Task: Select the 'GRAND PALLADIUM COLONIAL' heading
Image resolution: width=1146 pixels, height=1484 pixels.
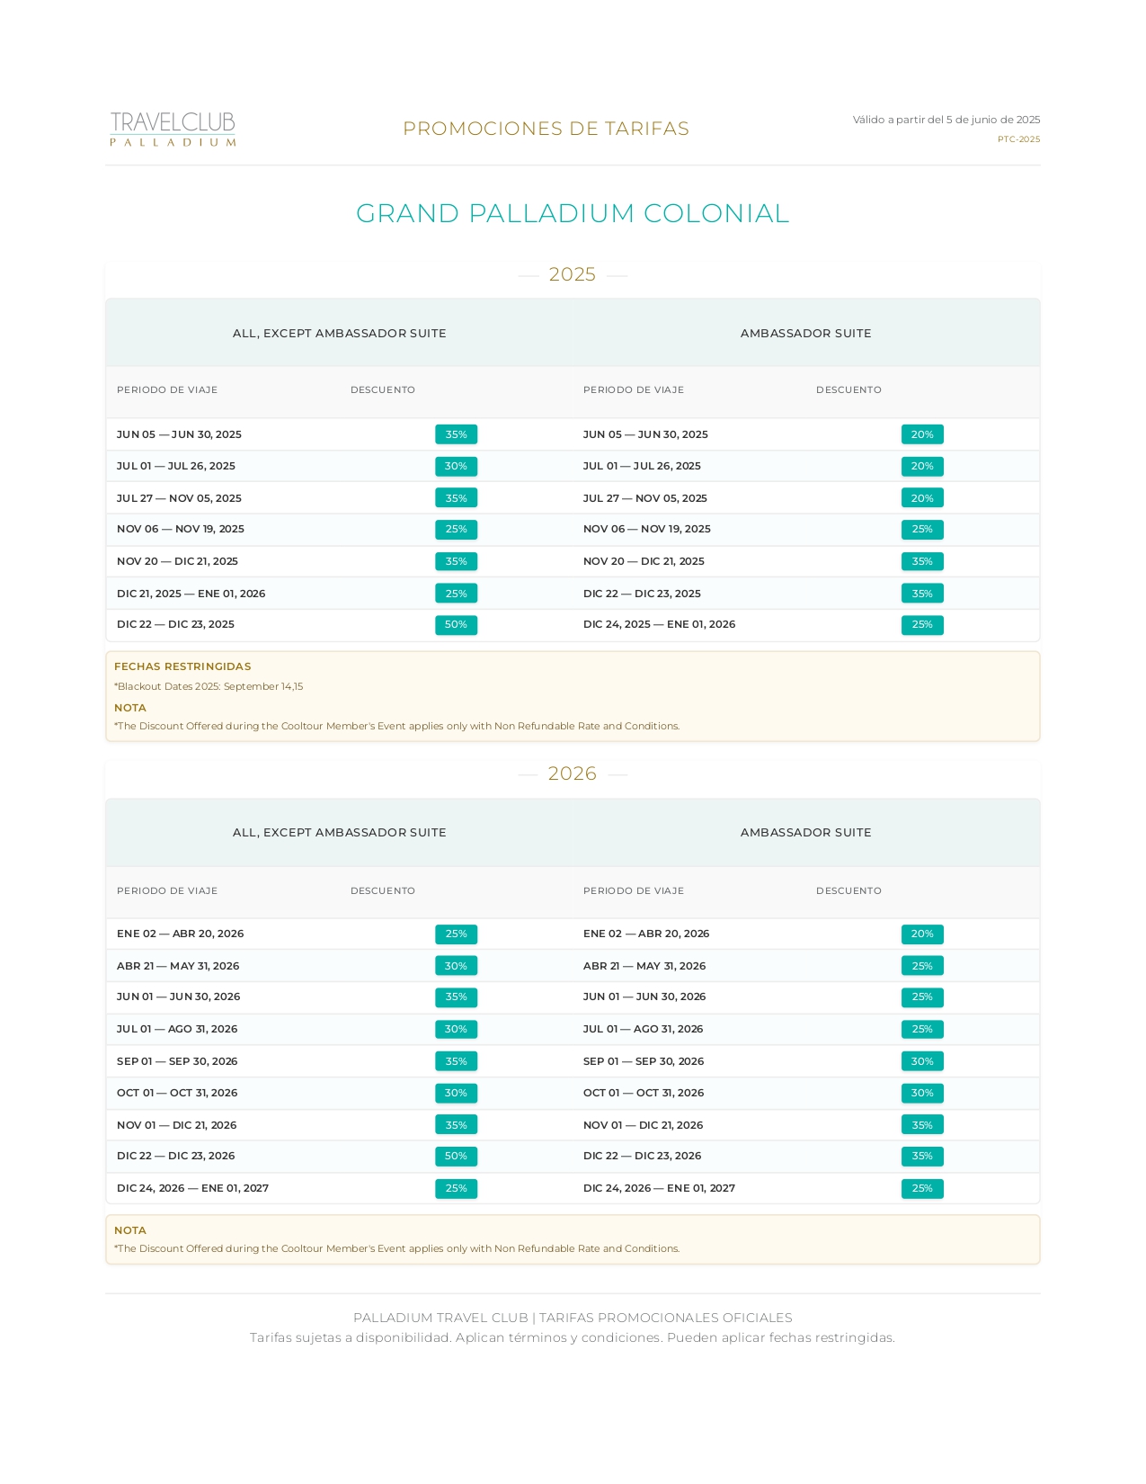Action: (573, 213)
